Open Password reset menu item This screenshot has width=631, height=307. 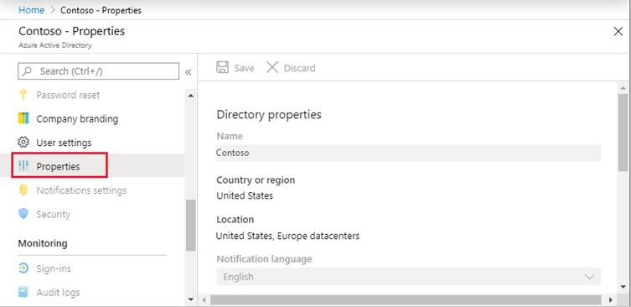(68, 95)
